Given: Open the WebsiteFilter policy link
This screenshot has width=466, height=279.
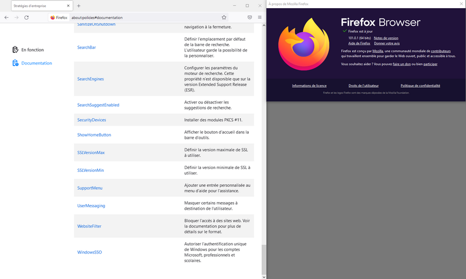Looking at the screenshot, I should pyautogui.click(x=89, y=226).
